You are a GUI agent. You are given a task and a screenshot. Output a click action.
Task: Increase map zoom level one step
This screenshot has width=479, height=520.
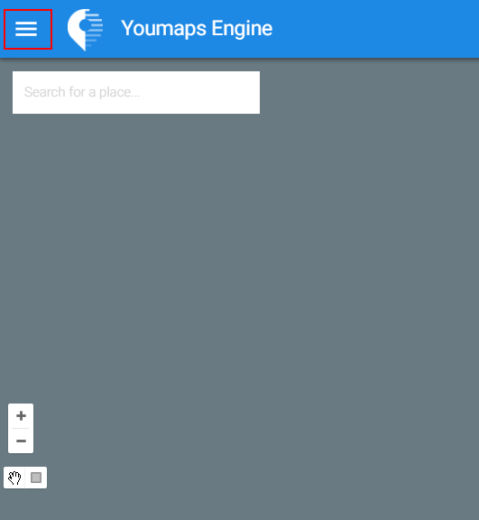(21, 415)
